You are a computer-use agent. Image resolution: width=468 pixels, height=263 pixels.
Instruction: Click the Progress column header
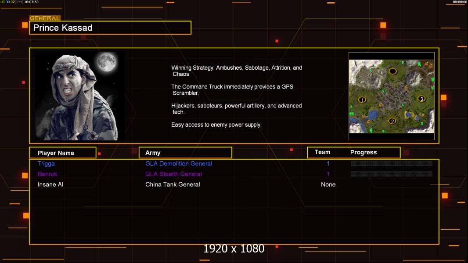tap(364, 153)
